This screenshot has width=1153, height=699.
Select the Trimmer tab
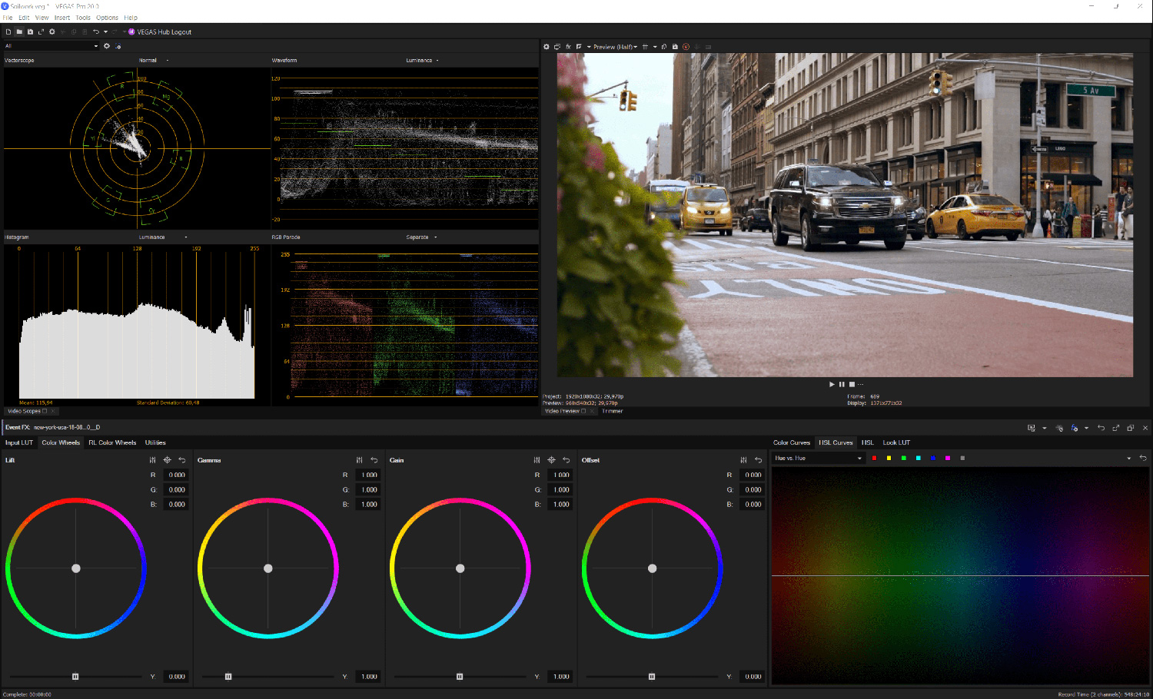tap(613, 411)
